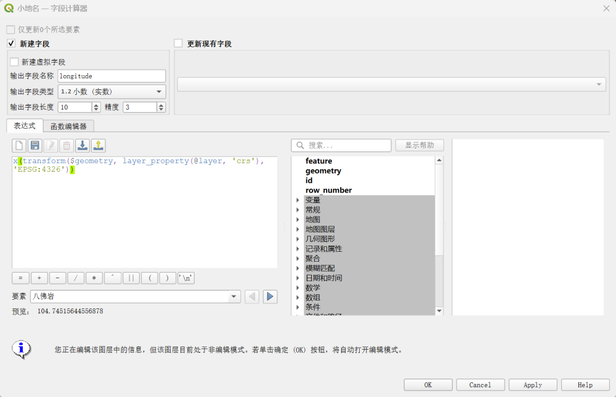
Task: Click the OK button
Action: coord(428,385)
